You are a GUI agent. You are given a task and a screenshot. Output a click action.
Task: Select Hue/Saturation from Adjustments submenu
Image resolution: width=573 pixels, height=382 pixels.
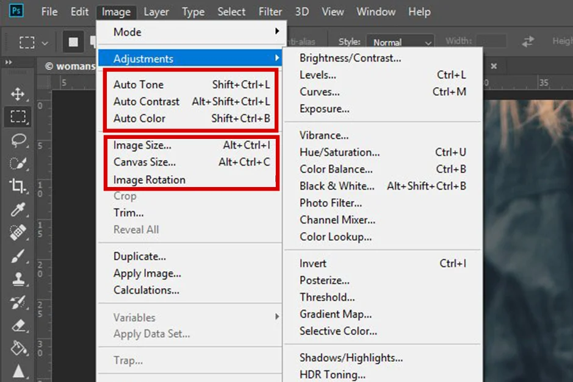[339, 152]
